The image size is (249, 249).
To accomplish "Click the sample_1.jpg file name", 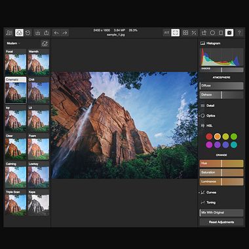I will click(116, 35).
